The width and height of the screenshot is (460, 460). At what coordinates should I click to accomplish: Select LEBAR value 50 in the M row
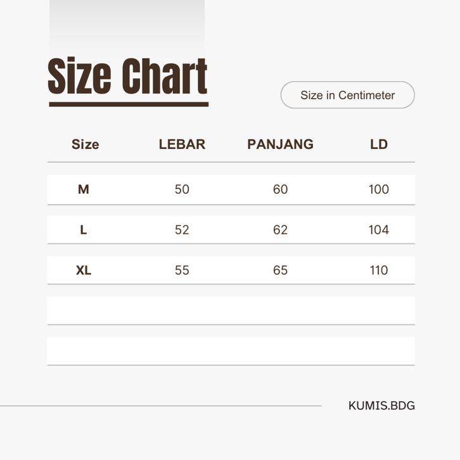coord(182,189)
